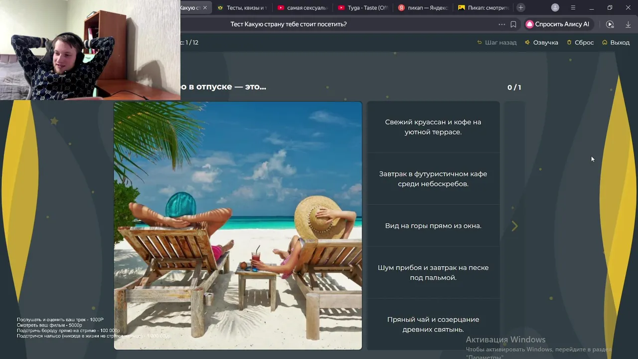
Task: Choose "Шум прибоя и завтрак на песке" answer
Action: (x=433, y=273)
